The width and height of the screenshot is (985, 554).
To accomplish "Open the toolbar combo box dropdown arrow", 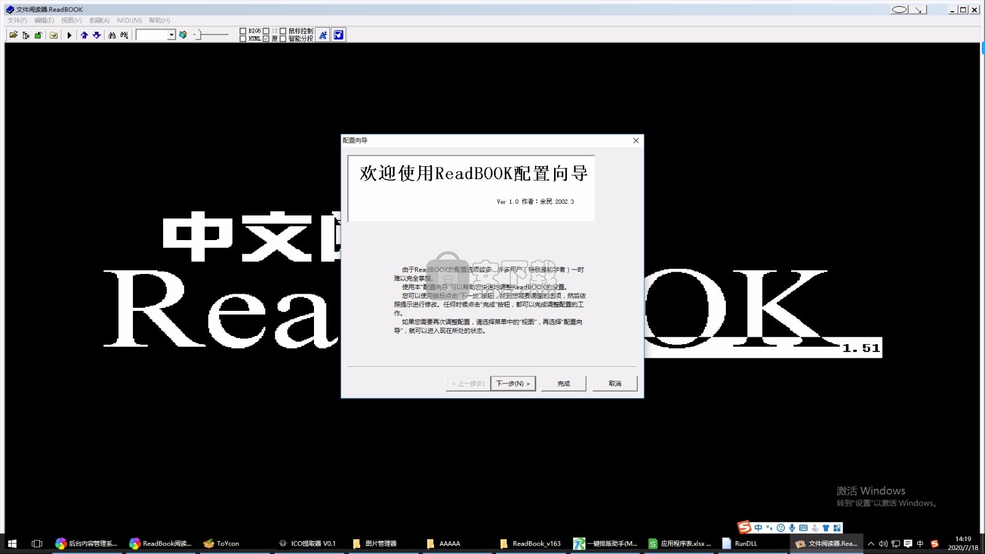I will 172,35.
